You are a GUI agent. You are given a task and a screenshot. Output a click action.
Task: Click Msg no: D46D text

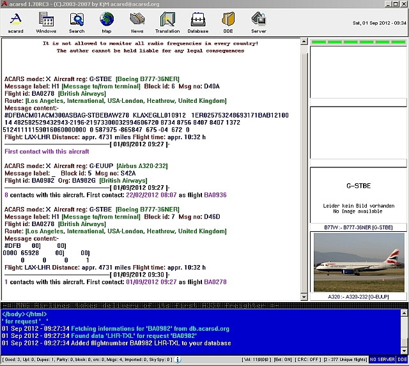click(x=199, y=217)
